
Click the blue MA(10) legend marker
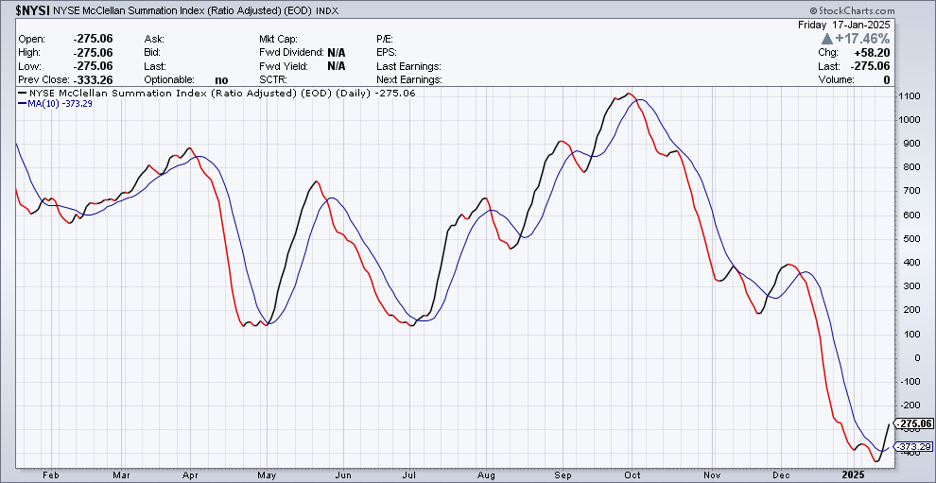(x=22, y=103)
